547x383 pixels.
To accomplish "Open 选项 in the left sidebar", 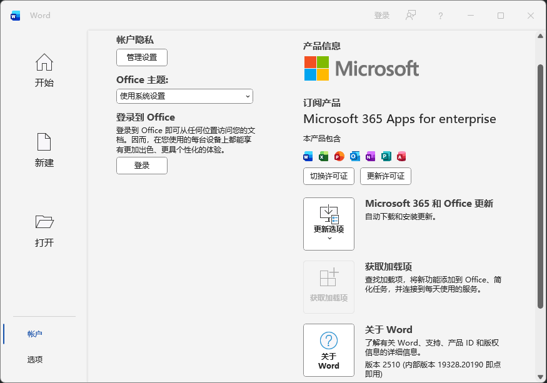I will 35,359.
